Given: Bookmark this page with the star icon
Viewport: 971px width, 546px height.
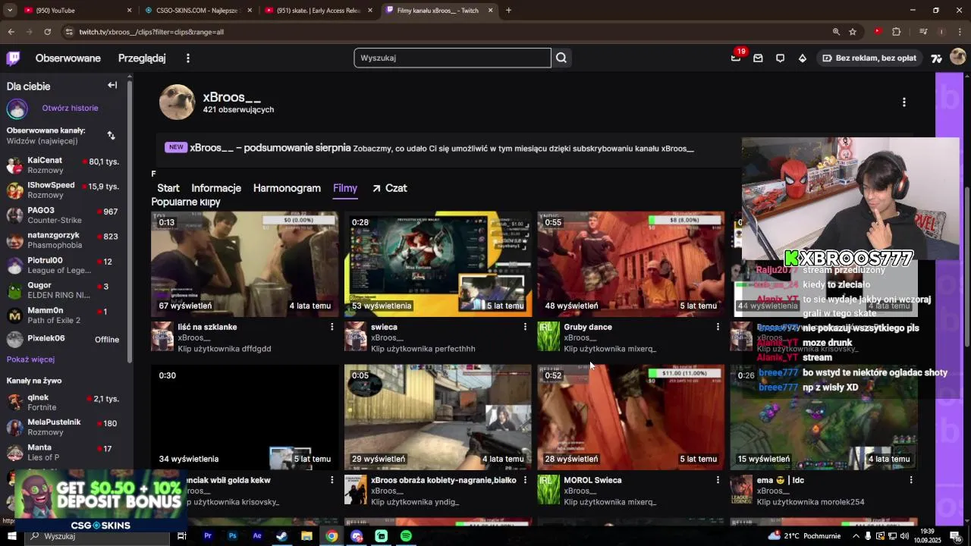Looking at the screenshot, I should [x=853, y=32].
